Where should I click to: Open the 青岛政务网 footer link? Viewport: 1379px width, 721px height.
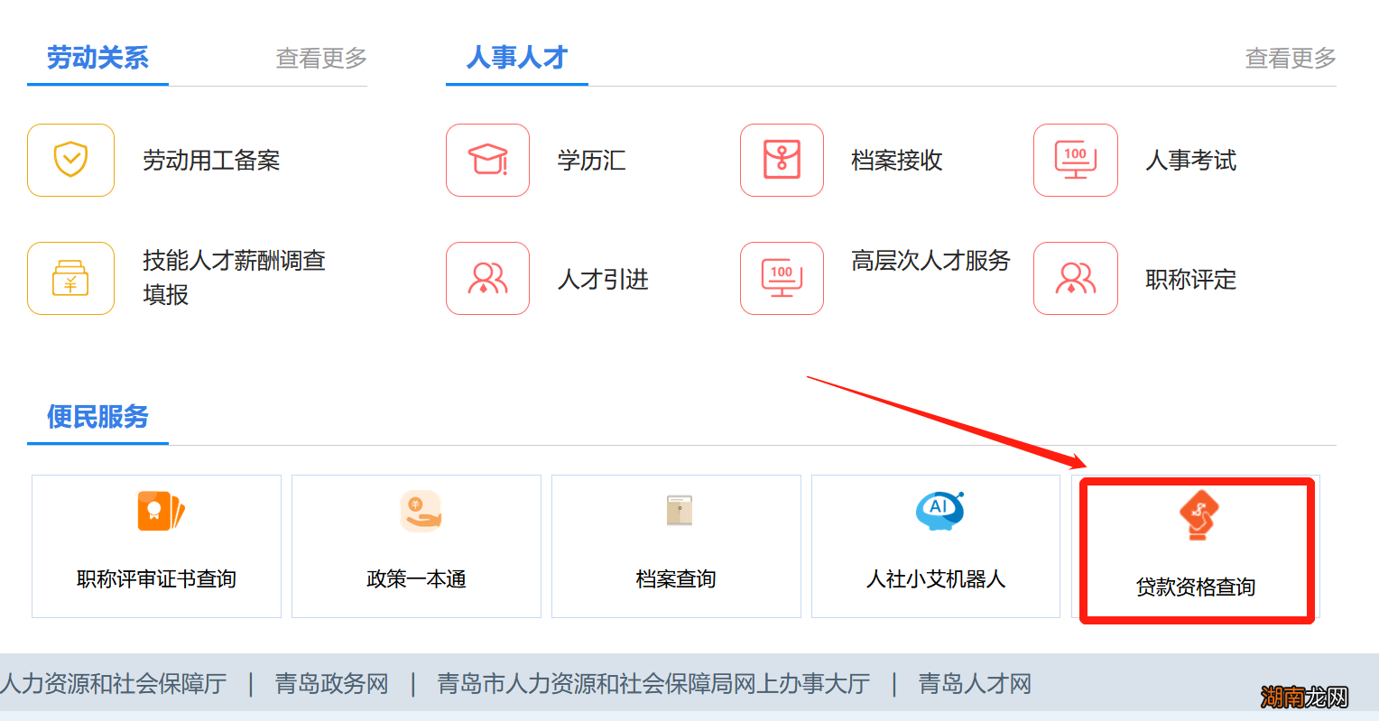pyautogui.click(x=331, y=685)
